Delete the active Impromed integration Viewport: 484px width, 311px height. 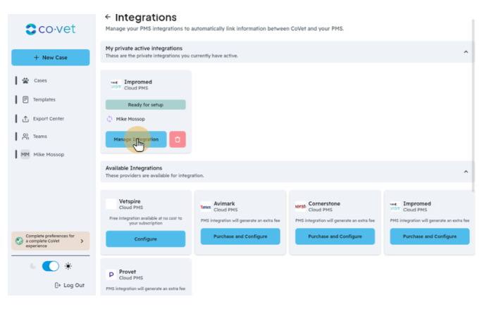(x=178, y=139)
